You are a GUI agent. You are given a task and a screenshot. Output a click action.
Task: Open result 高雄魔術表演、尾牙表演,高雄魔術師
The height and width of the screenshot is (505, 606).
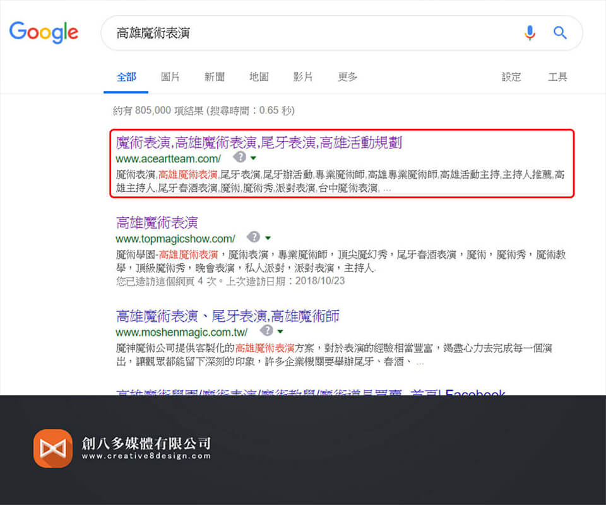click(228, 316)
